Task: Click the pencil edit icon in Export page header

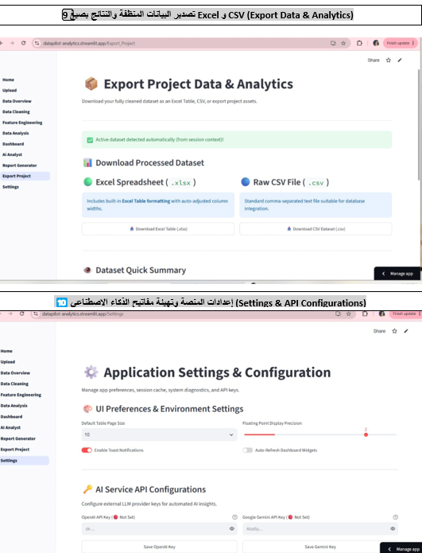Action: pos(400,60)
